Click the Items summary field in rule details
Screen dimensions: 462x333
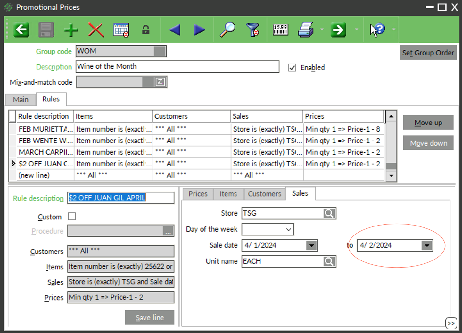pyautogui.click(x=121, y=267)
